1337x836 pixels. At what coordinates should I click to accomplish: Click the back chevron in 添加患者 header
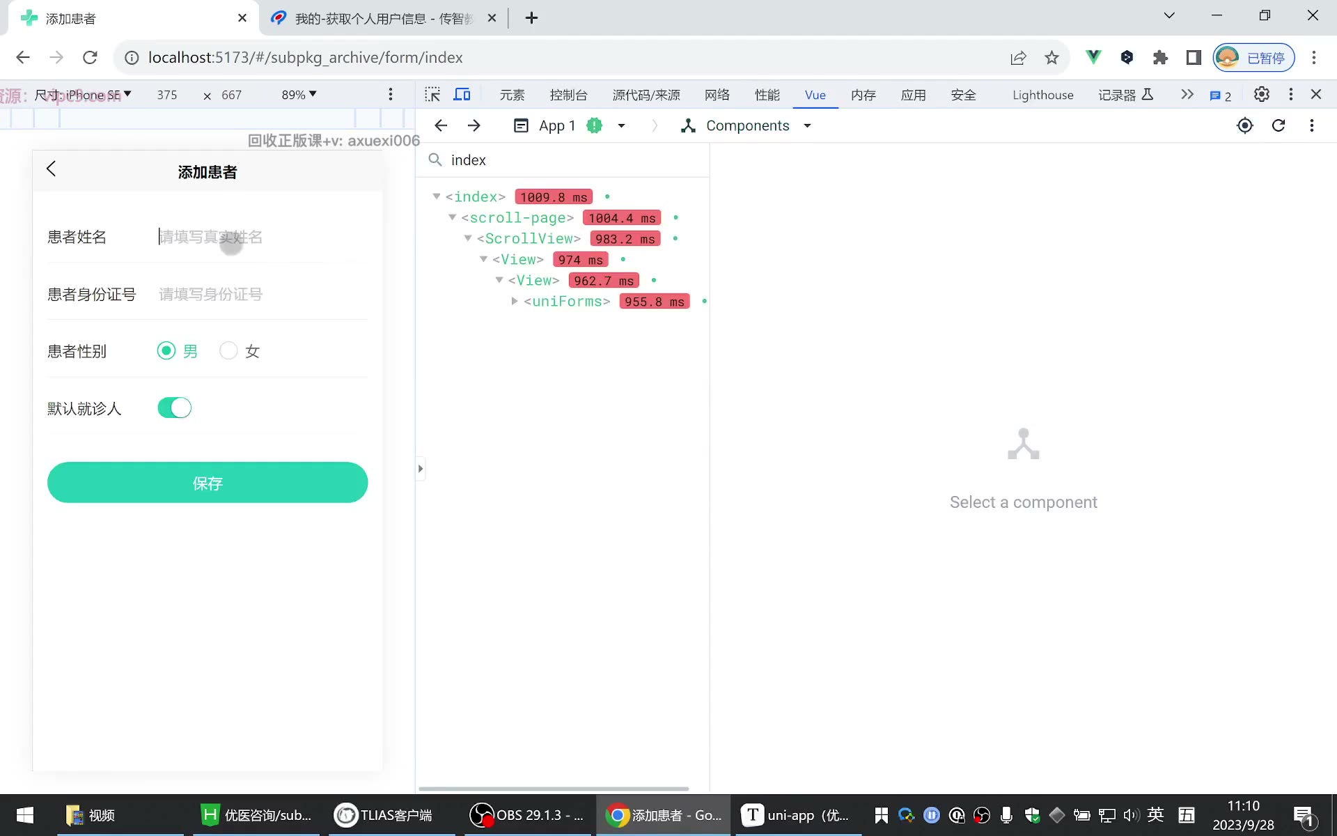(51, 169)
